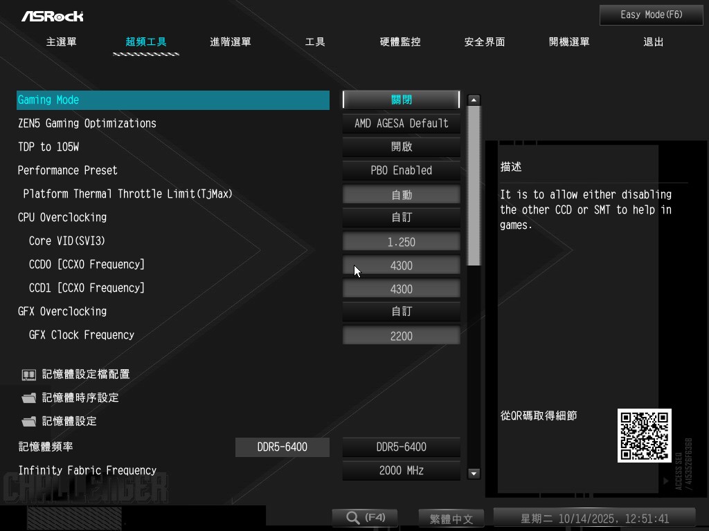Open the DDR5-6400 memory frequency dropdown
Image resolution: width=709 pixels, height=531 pixels.
(x=401, y=447)
